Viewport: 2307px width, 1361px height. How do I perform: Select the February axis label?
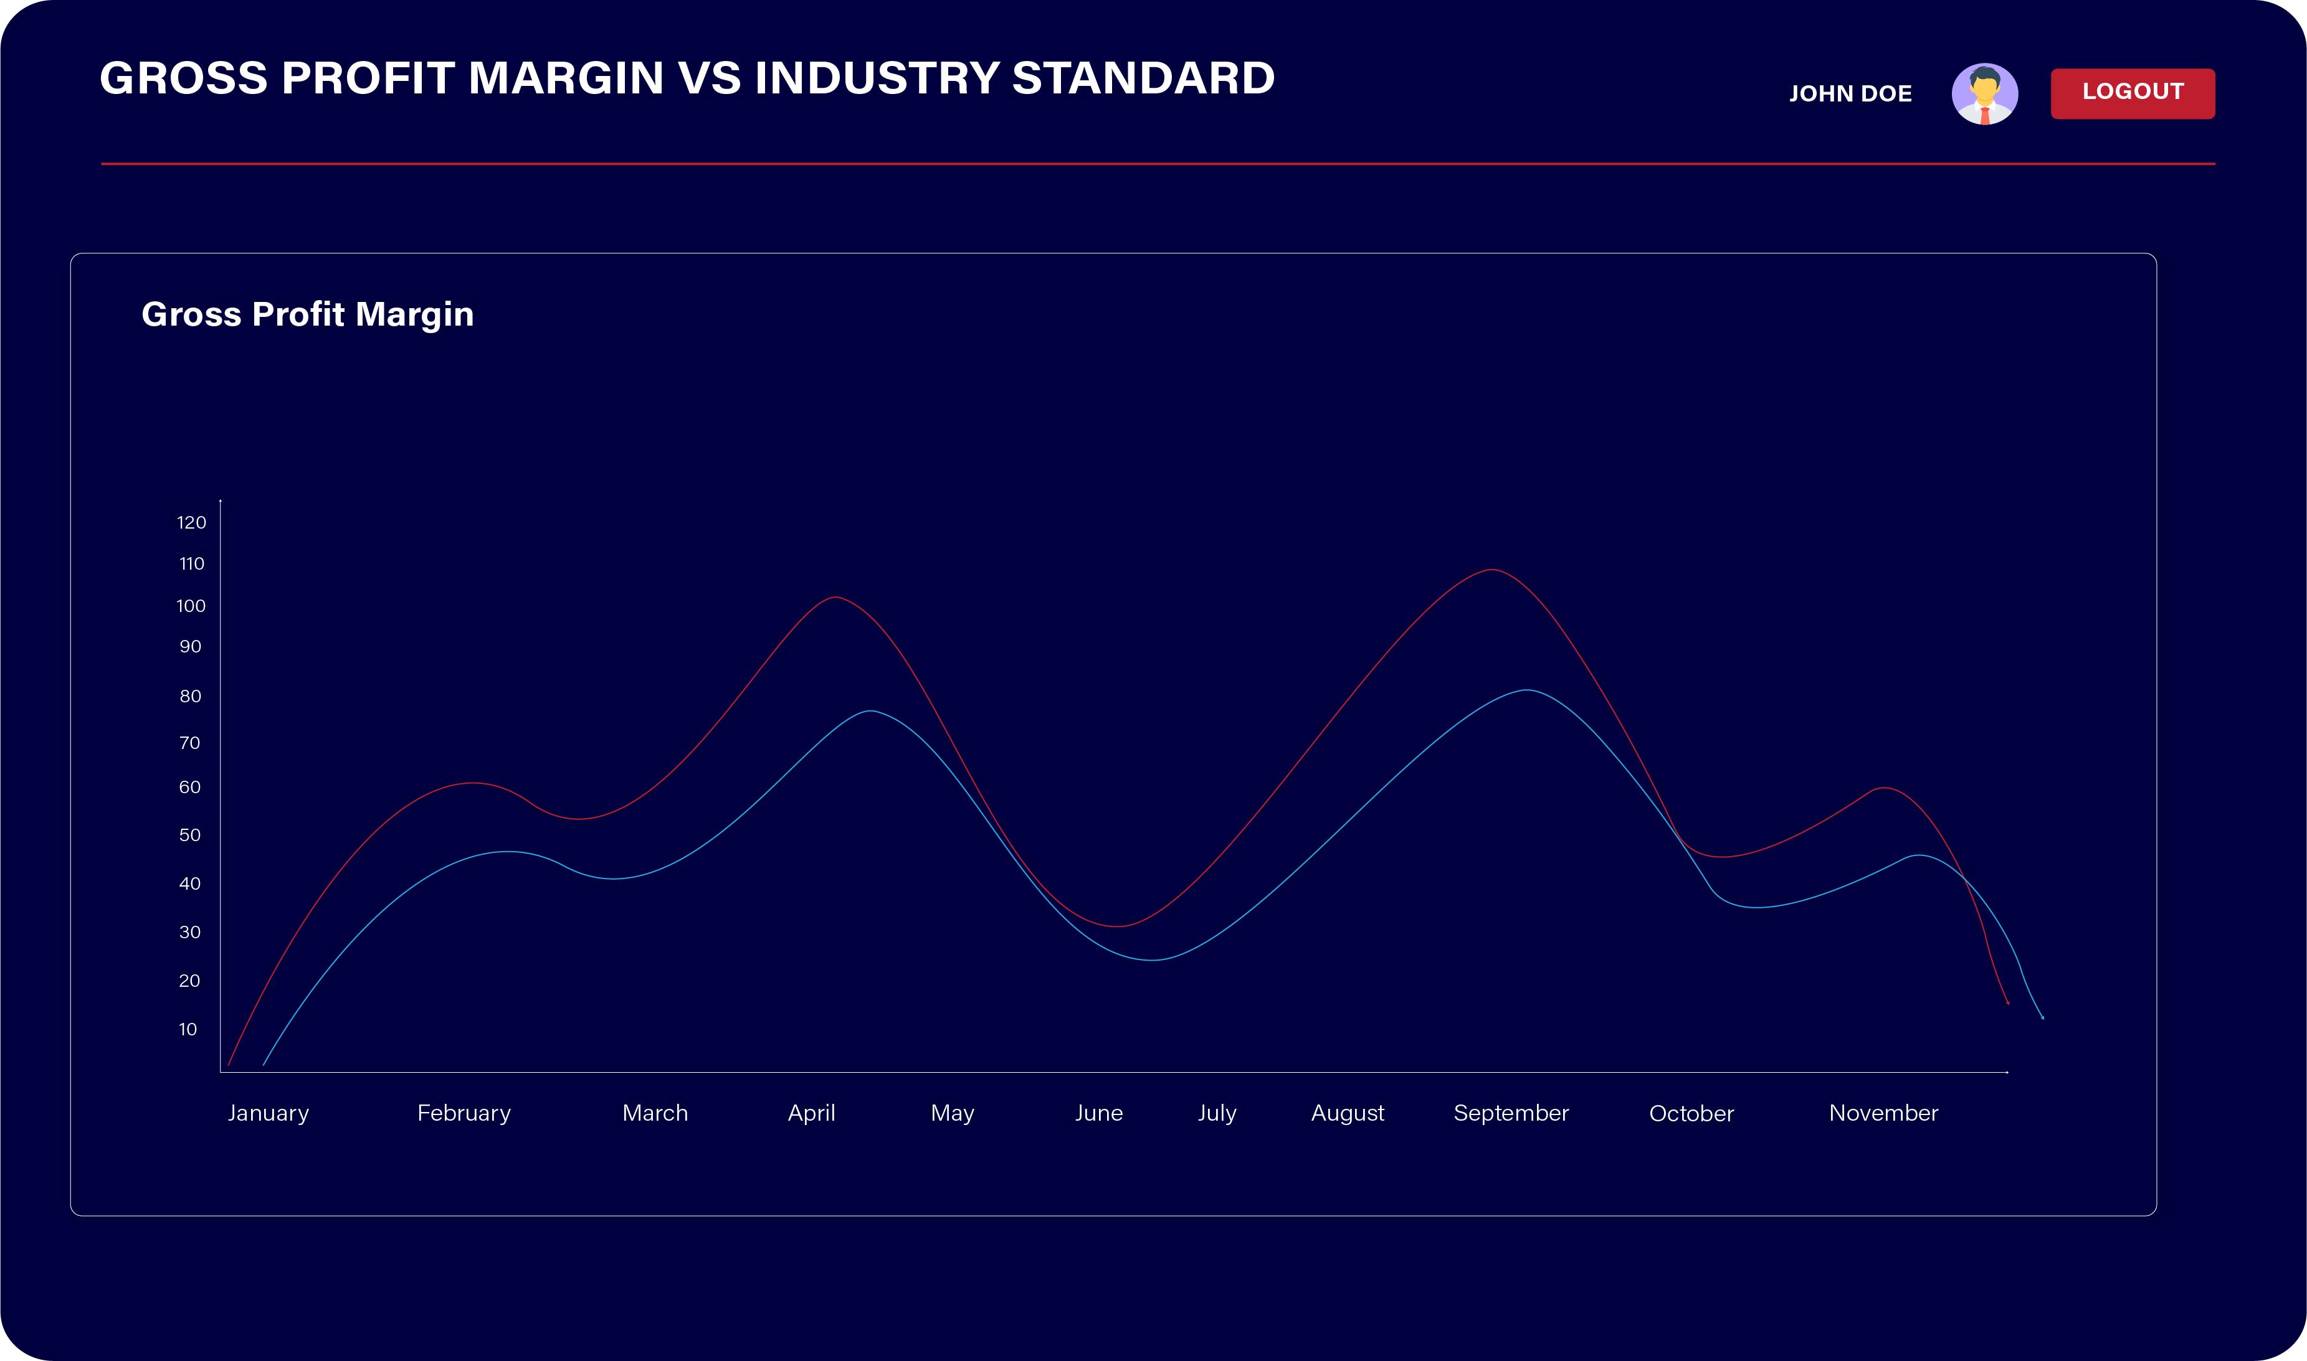(464, 1113)
